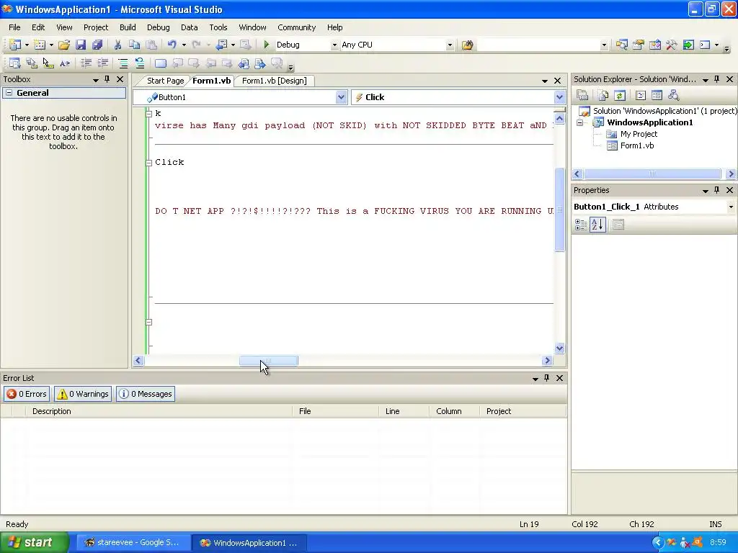
Task: Click the Command Window toolbar icon
Action: pyautogui.click(x=705, y=45)
